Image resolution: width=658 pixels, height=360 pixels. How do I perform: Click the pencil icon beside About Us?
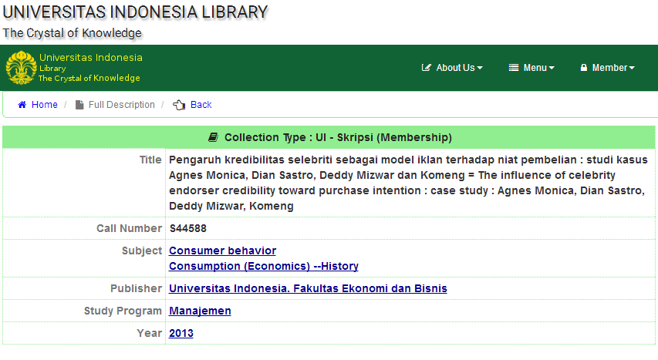click(x=426, y=68)
